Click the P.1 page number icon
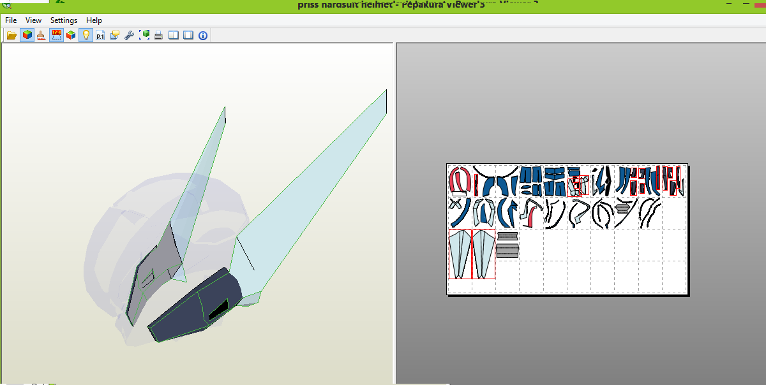This screenshot has height=385, width=766. [100, 36]
